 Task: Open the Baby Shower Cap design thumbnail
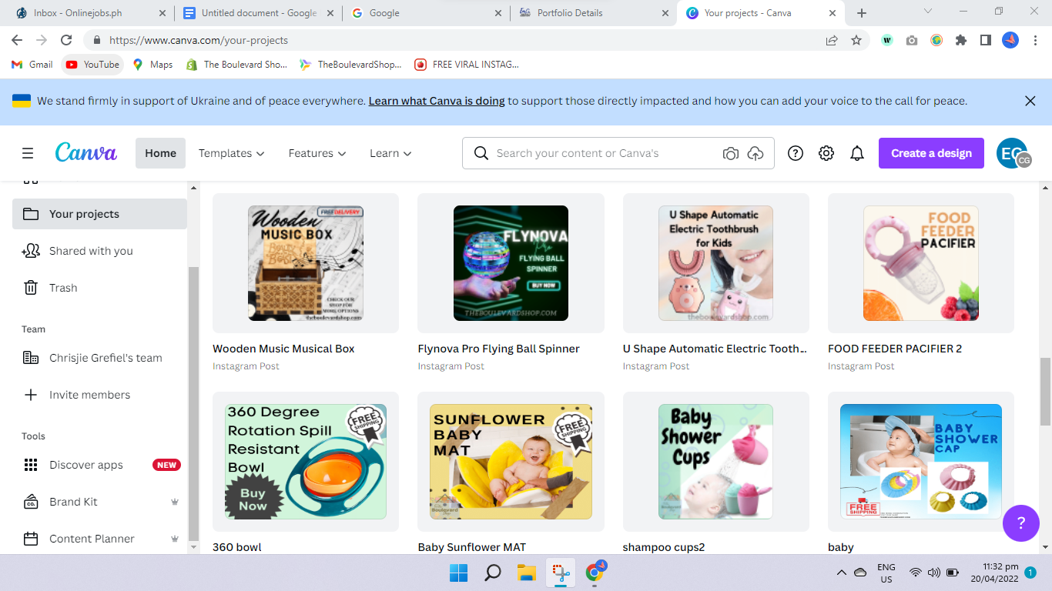tap(921, 462)
